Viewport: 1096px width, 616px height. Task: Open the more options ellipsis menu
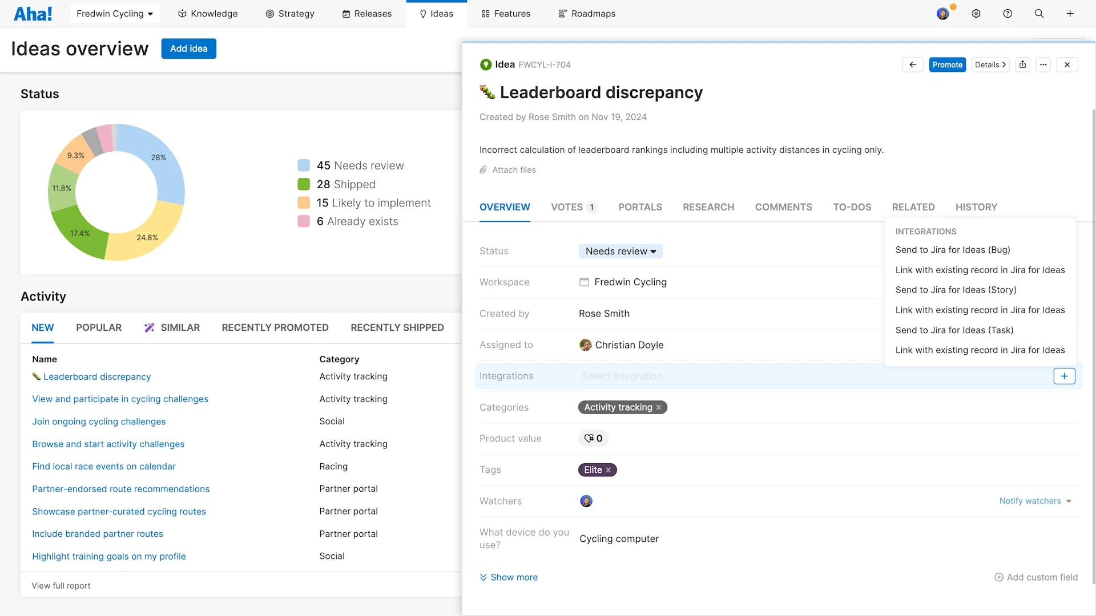1043,64
